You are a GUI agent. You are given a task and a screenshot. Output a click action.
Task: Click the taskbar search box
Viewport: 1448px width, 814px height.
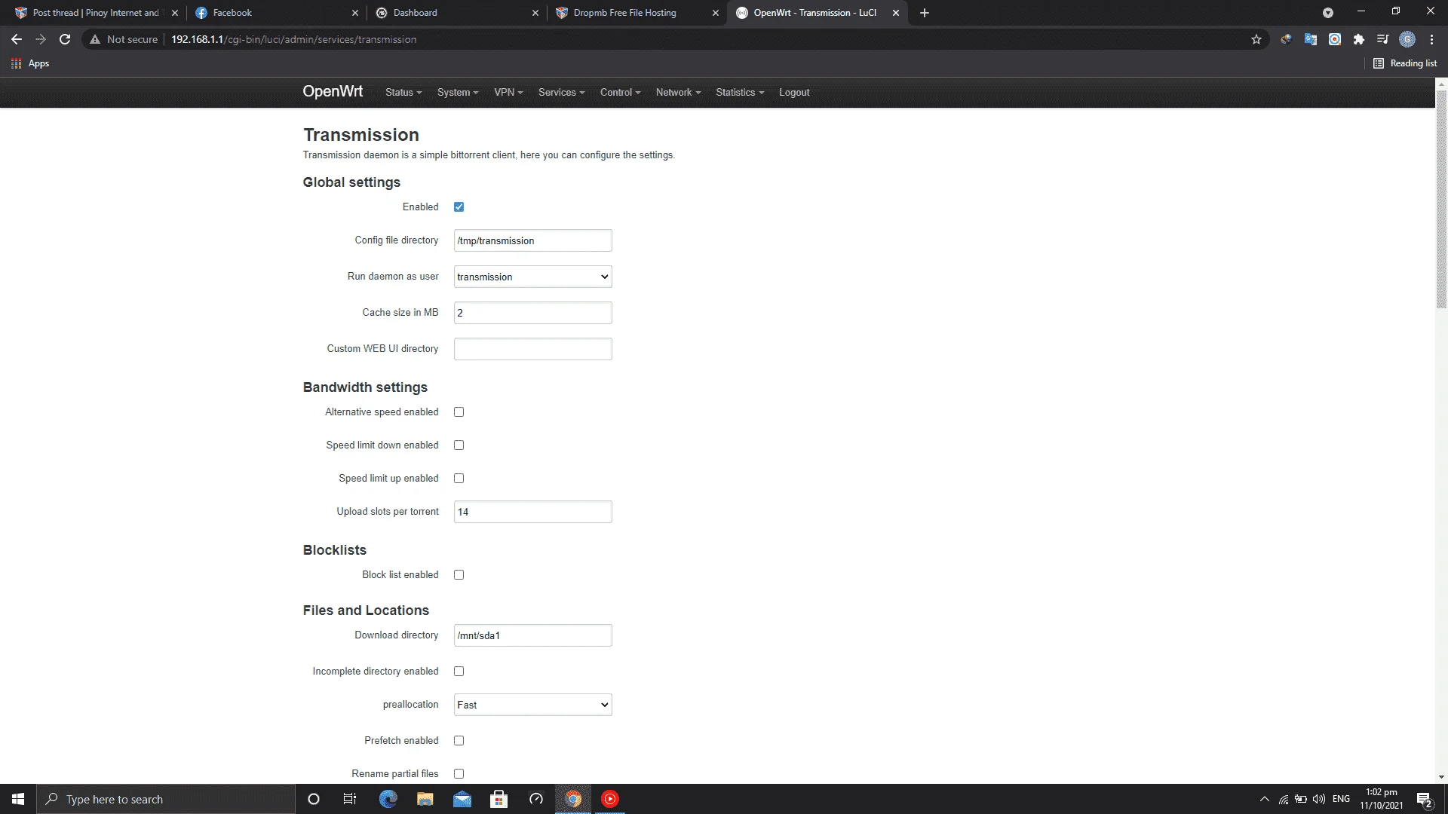(166, 799)
